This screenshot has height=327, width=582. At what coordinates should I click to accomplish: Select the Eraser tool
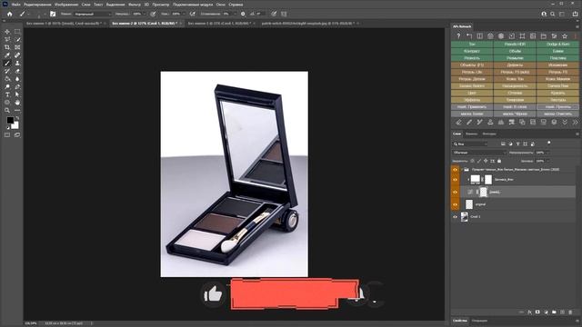coord(17,71)
